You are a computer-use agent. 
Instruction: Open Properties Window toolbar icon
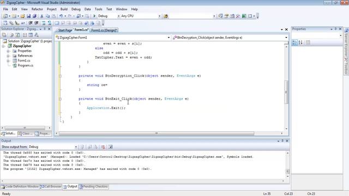(x=226, y=16)
